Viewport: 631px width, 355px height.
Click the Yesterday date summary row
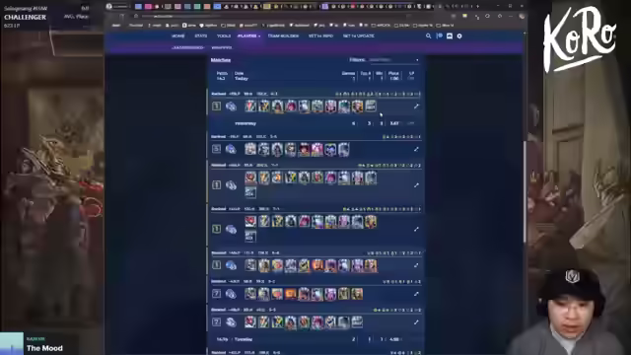click(315, 123)
